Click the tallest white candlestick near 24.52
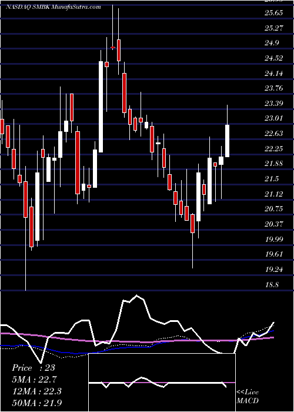 coord(101,107)
